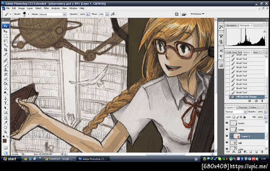Open layer Opacity slider arrow
This screenshot has width=270, height=171.
point(265,112)
